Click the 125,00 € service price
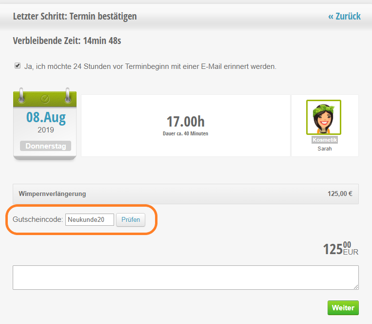This screenshot has height=324, width=372. point(340,194)
